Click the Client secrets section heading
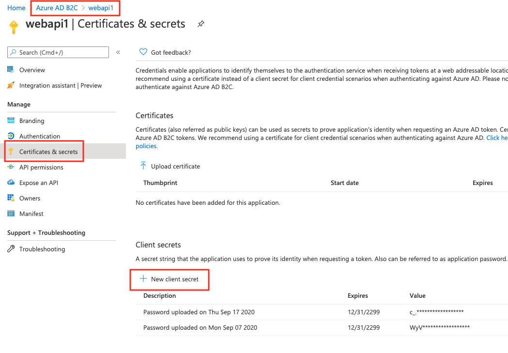Image resolution: width=508 pixels, height=353 pixels. [158, 245]
